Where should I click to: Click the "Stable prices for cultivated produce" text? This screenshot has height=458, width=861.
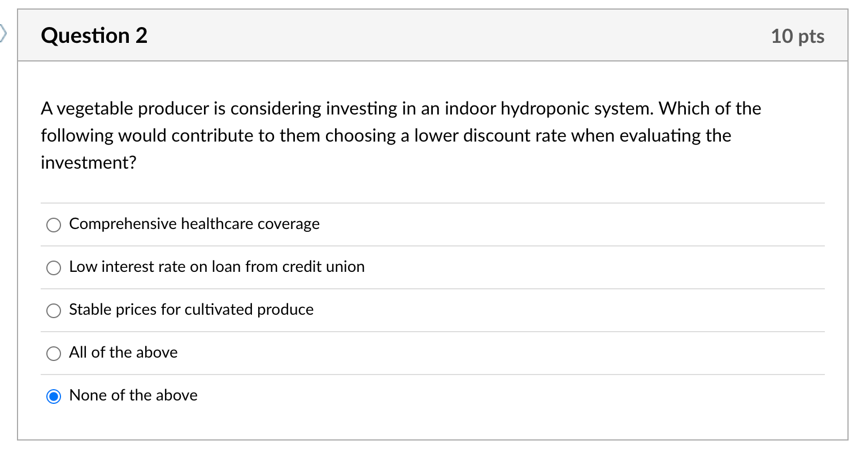pyautogui.click(x=191, y=310)
